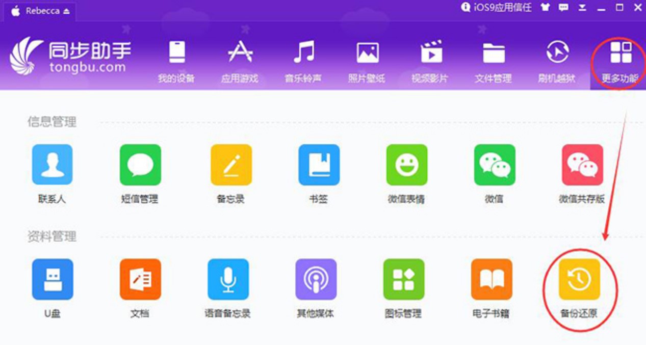
Task: Open iOS9应用信任 link
Action: (496, 8)
